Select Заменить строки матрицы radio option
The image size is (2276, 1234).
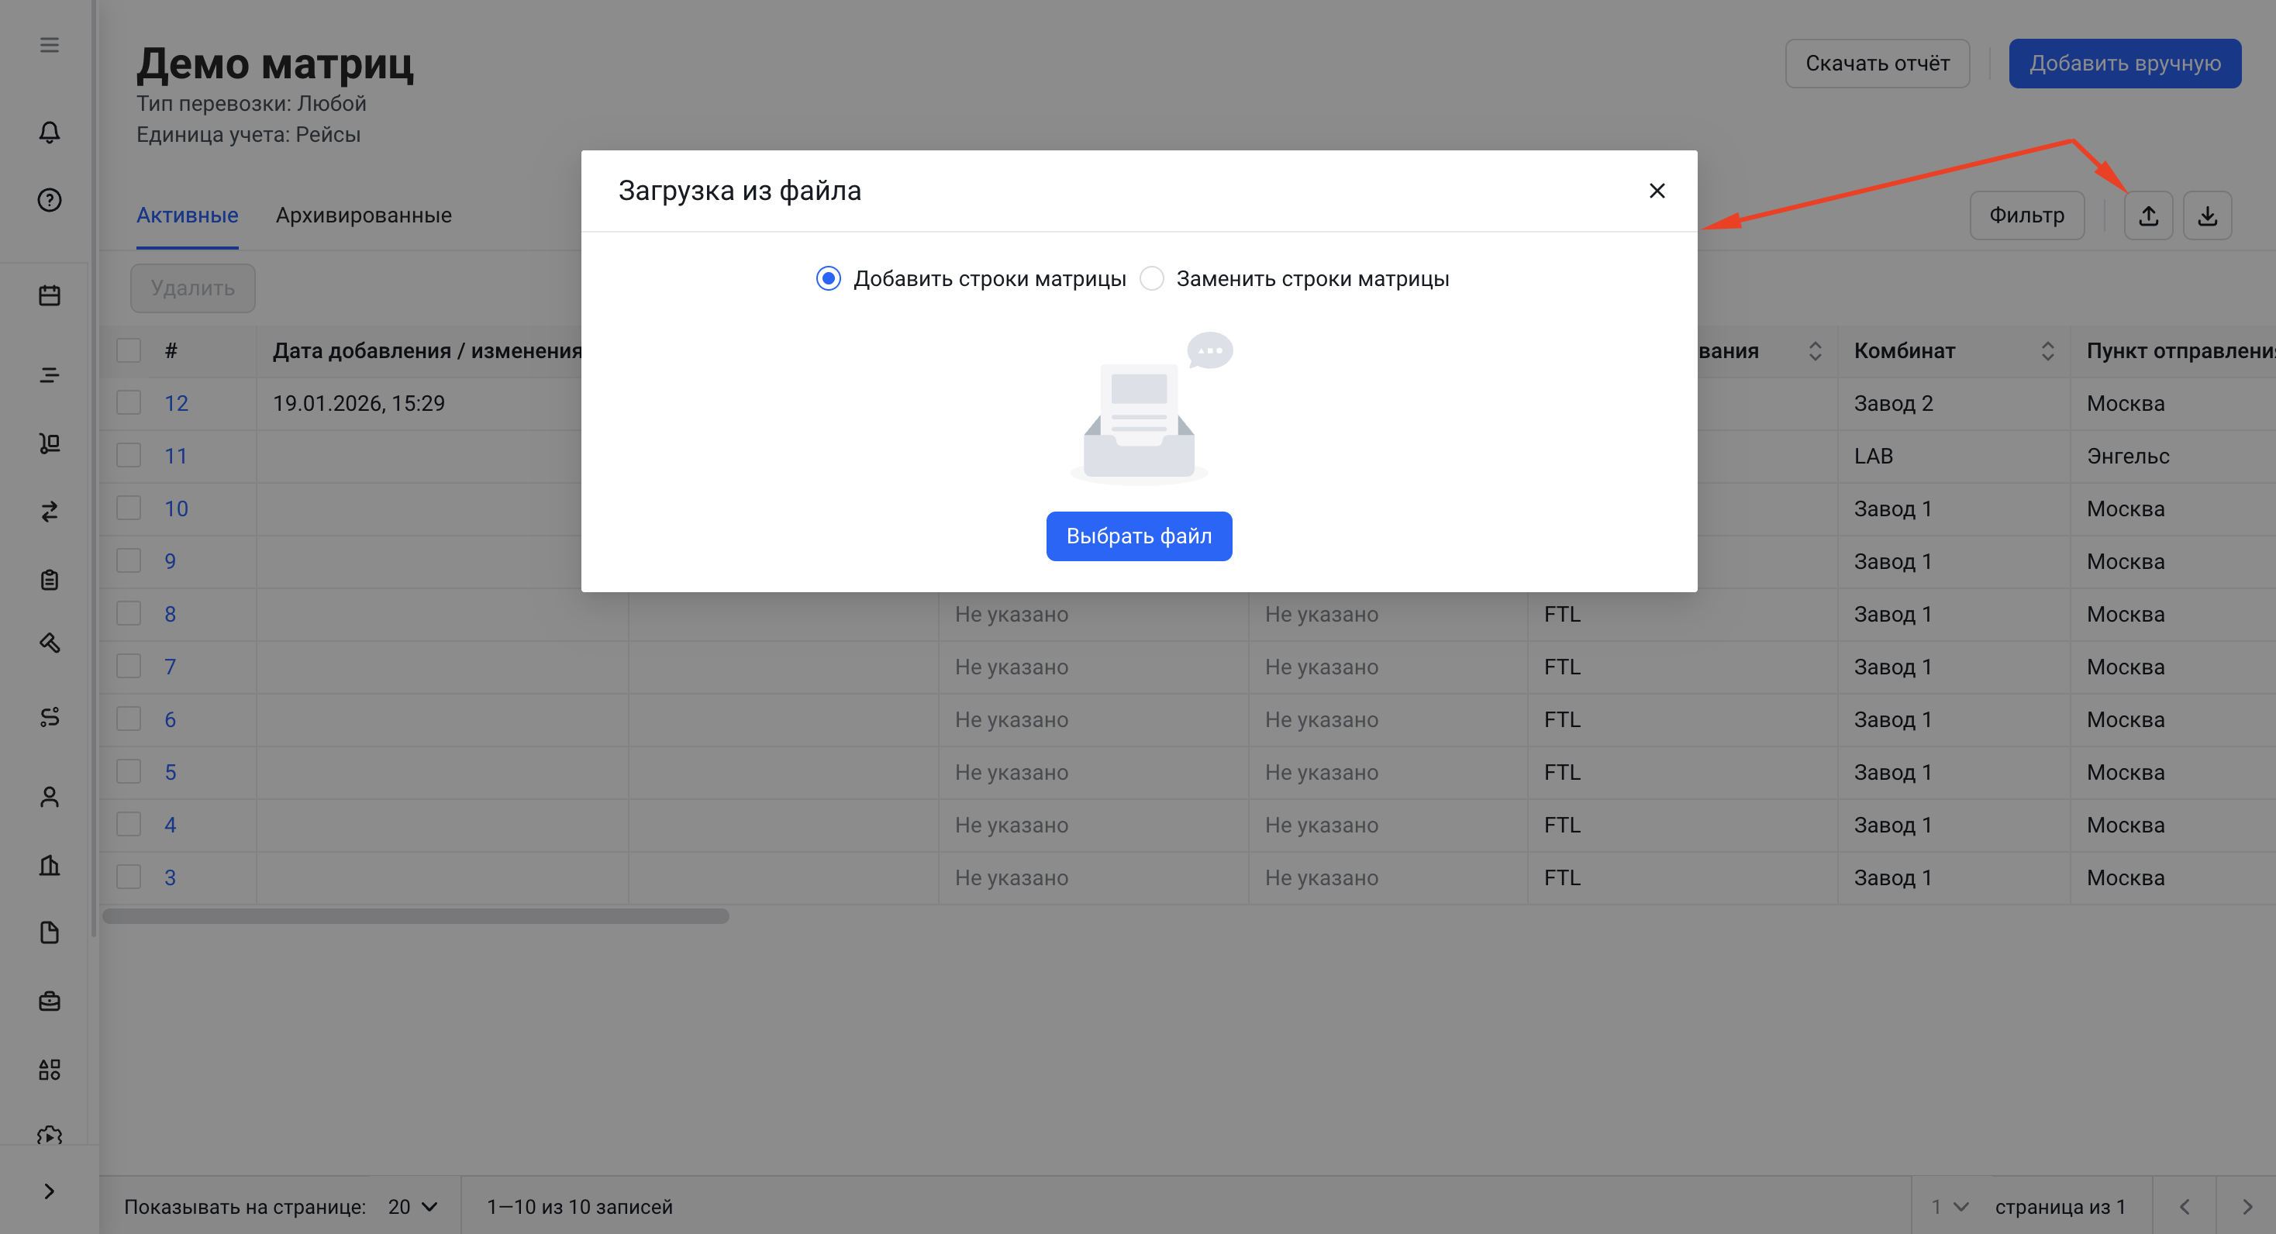1151,278
